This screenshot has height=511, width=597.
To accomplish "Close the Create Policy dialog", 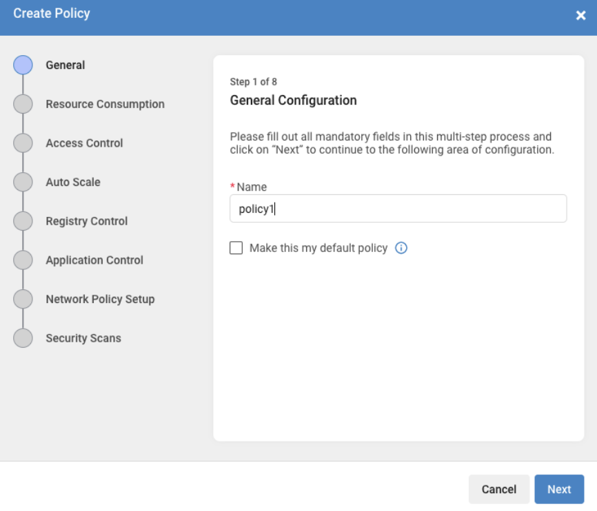I will click(580, 15).
